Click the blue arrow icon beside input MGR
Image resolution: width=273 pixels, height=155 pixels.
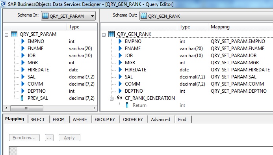pyautogui.click(x=23, y=62)
